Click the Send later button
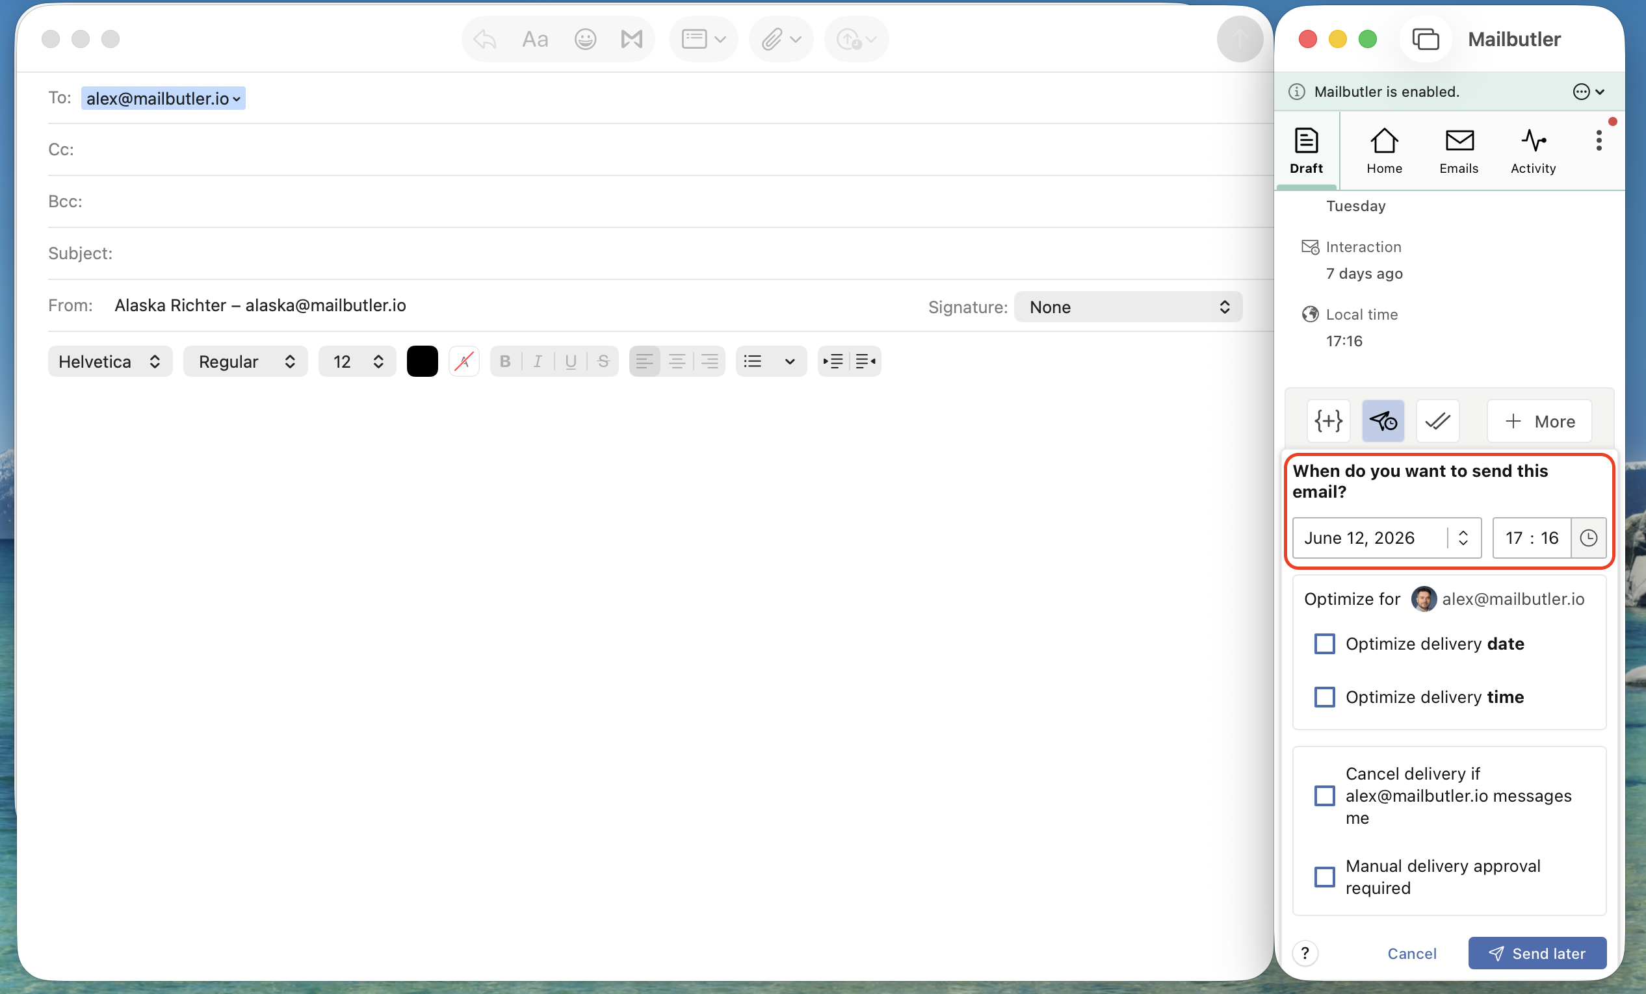Screen dimensions: 1646x994 pos(1536,953)
